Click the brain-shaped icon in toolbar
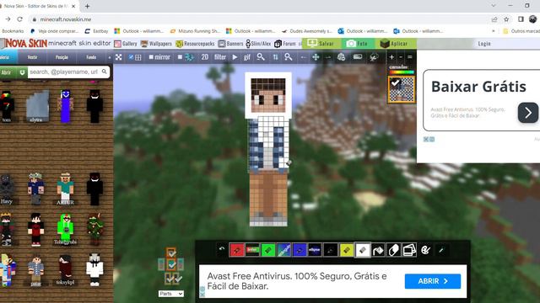This screenshot has width=540, height=303. coord(341,57)
